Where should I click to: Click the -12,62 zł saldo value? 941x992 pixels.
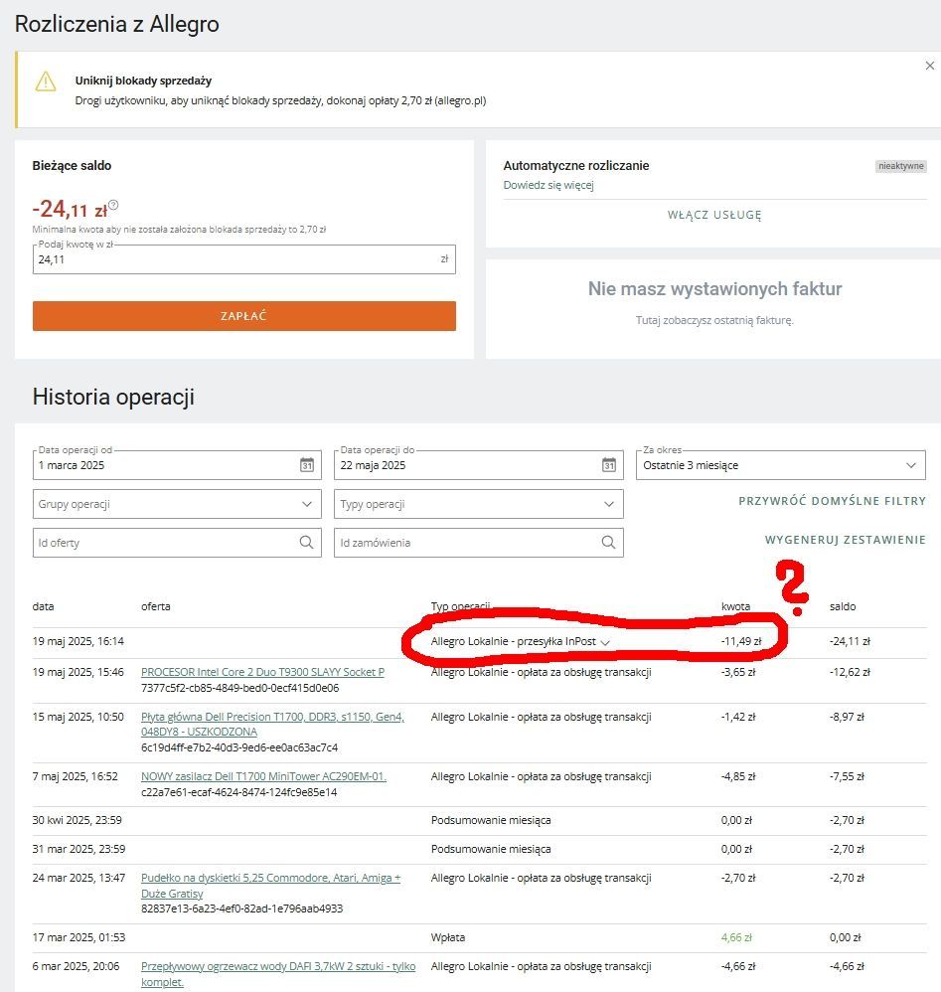coord(850,672)
